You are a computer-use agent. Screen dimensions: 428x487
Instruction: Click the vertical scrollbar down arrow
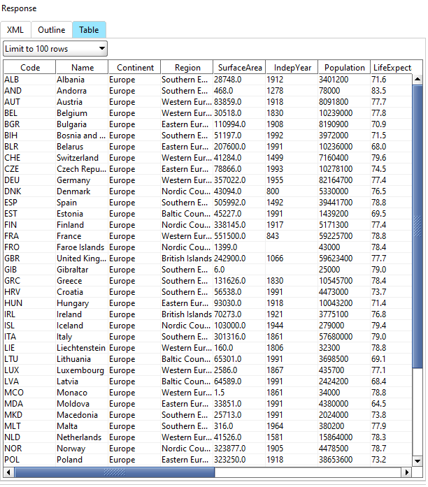tap(418, 461)
